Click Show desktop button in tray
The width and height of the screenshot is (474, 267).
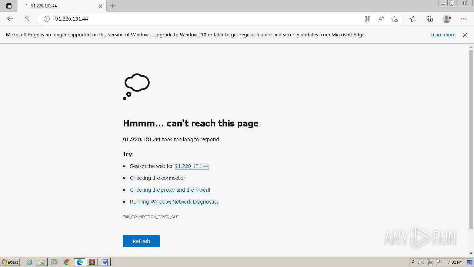click(x=470, y=262)
